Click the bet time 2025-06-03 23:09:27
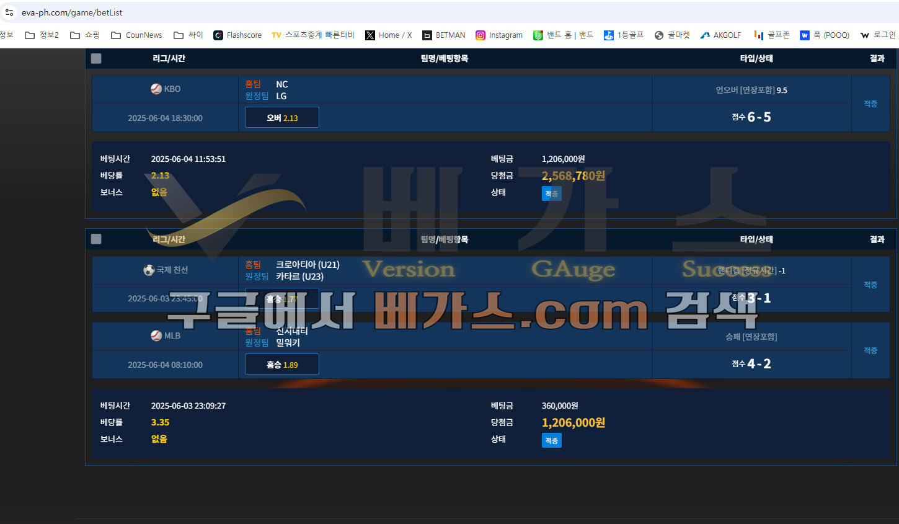The height and width of the screenshot is (524, 899). click(x=188, y=406)
